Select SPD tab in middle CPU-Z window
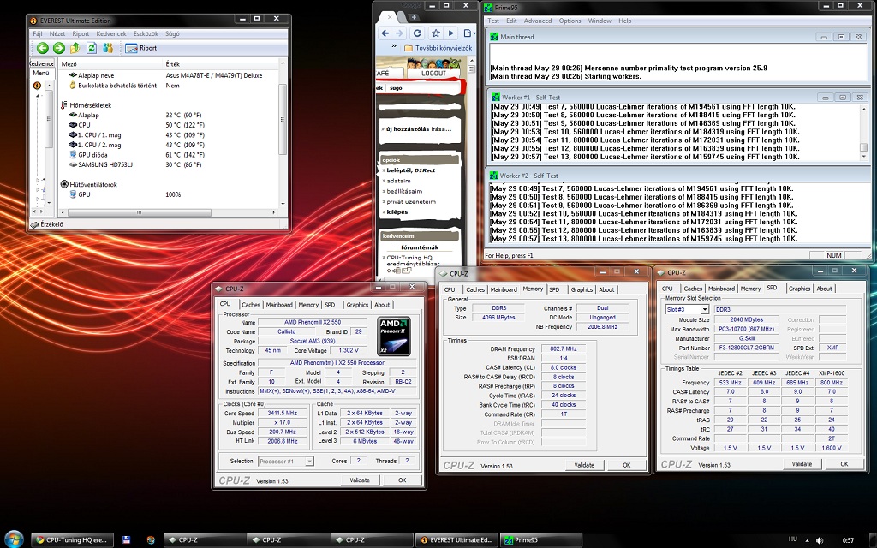877x548 pixels. point(554,289)
